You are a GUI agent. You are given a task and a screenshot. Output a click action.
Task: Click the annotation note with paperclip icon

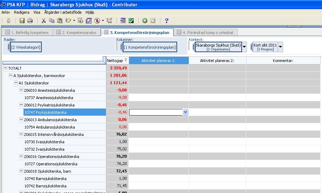click(68, 21)
